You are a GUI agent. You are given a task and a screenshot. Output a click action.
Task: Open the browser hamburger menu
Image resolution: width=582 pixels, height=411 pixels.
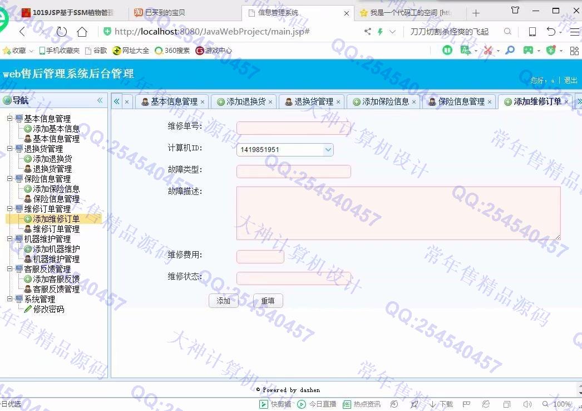pos(575,32)
